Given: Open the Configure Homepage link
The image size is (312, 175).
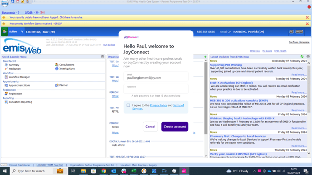Looking at the screenshot, I should tap(299, 42).
